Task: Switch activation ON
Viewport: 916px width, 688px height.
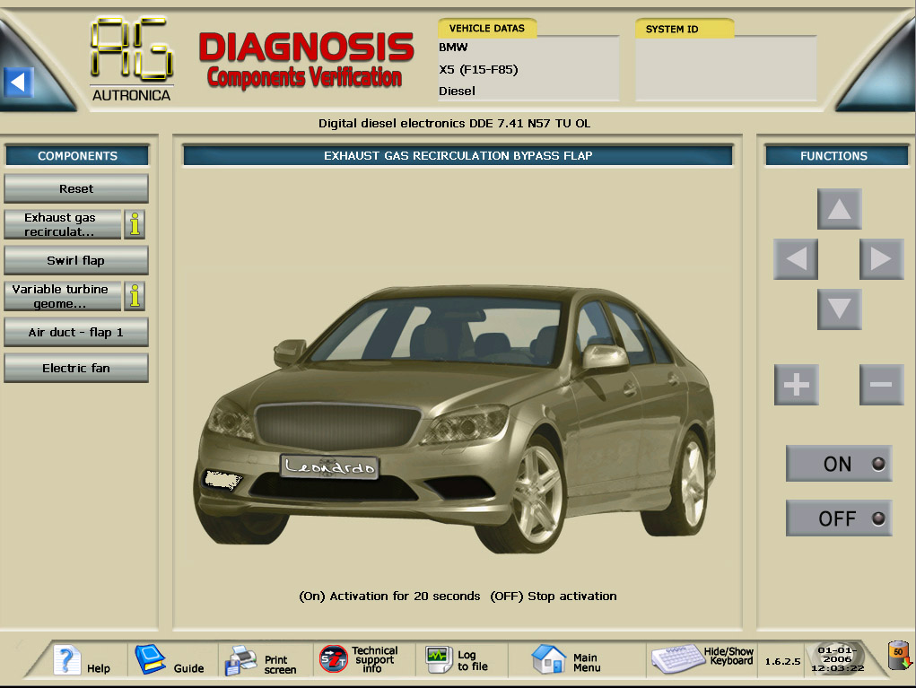Action: pyautogui.click(x=839, y=464)
